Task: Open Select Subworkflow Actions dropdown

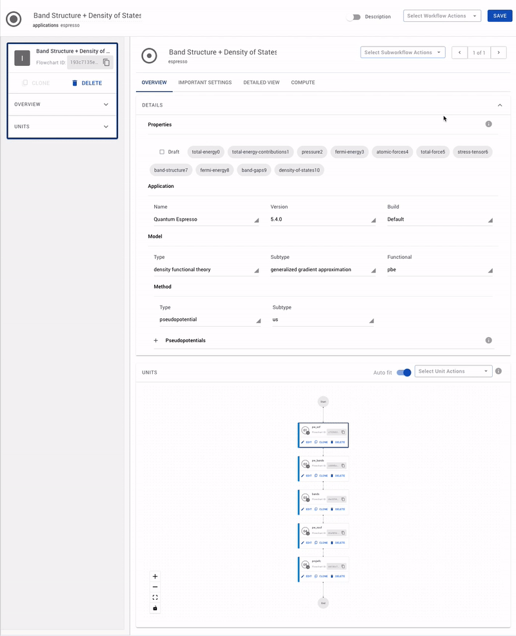Action: (x=402, y=52)
